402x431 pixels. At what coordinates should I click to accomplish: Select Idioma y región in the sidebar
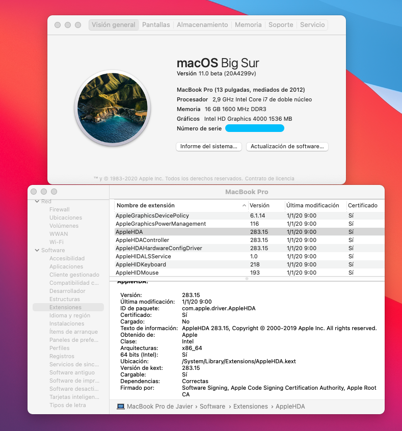click(x=70, y=315)
